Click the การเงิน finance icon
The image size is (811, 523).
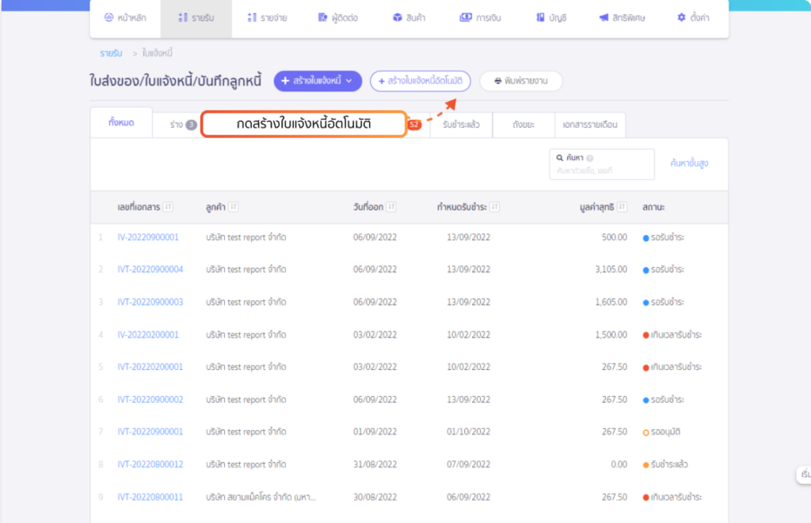tap(465, 17)
